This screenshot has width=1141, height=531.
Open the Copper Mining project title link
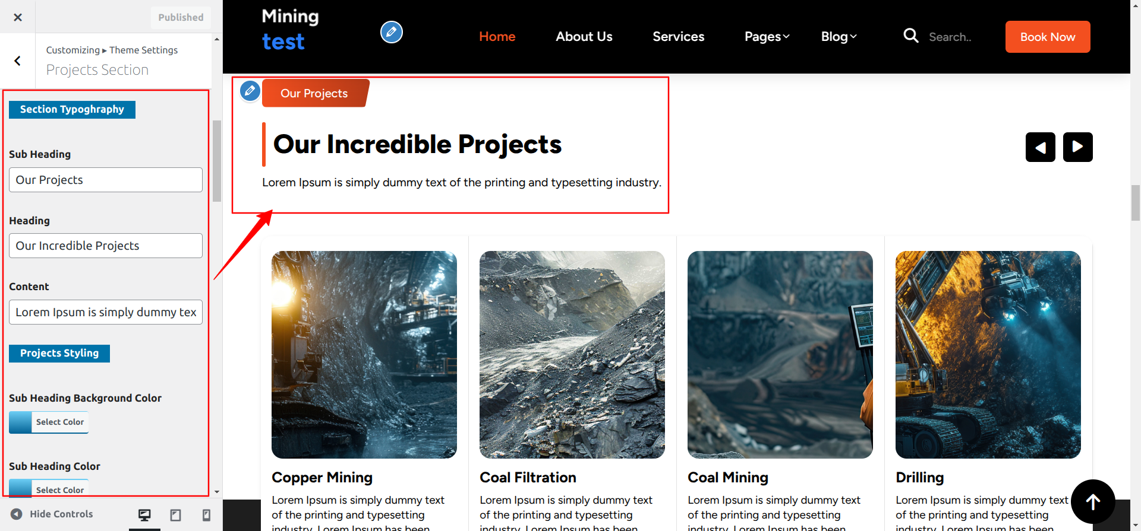click(322, 478)
